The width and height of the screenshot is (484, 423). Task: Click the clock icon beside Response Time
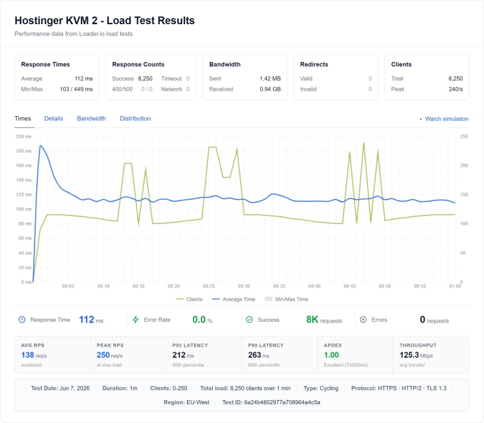[22, 320]
